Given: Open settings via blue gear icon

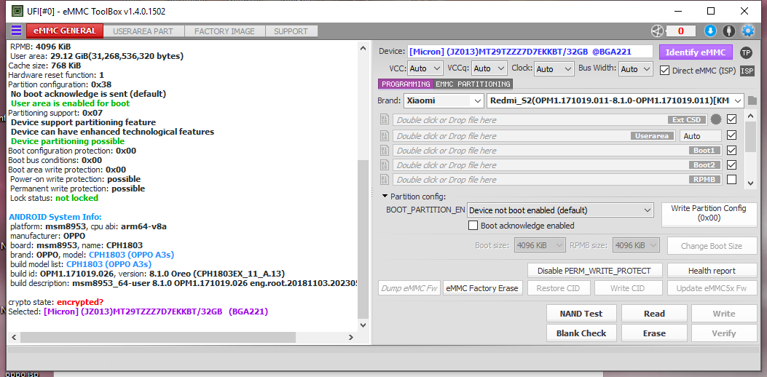Looking at the screenshot, I should pyautogui.click(x=748, y=31).
